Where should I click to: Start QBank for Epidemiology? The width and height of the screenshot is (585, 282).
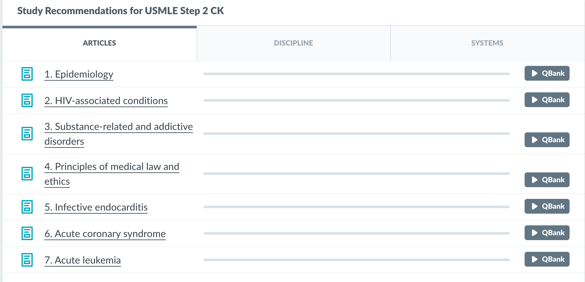tap(547, 73)
